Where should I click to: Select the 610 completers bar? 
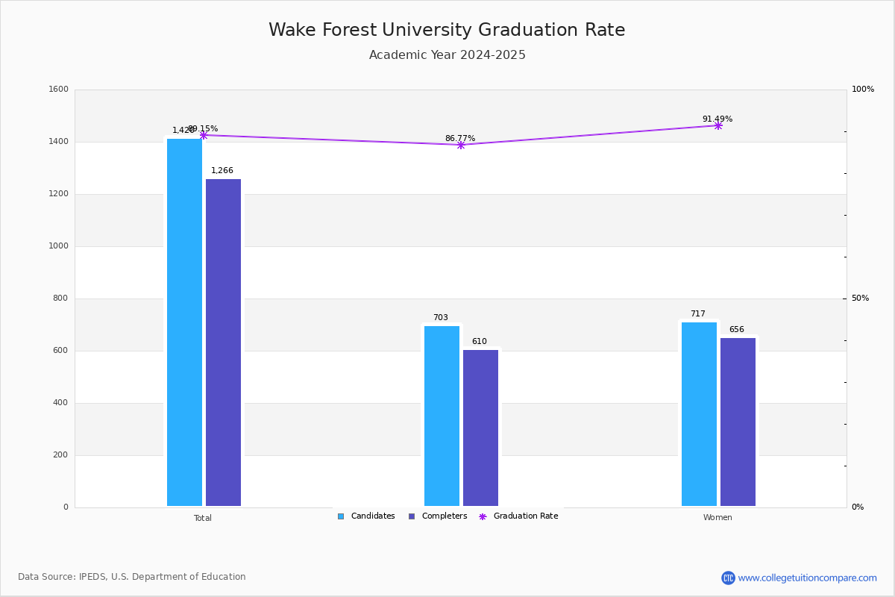[x=480, y=428]
